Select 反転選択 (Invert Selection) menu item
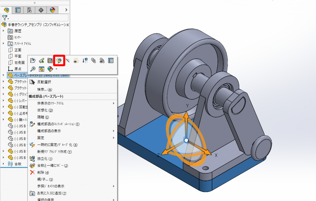Image resolution: width=316 pixels, height=201 pixels. pyautogui.click(x=44, y=82)
